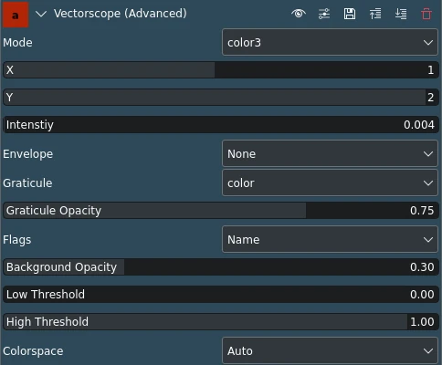Move the Vectorscope effect up
Screen dimensions: 442x365
click(x=375, y=14)
